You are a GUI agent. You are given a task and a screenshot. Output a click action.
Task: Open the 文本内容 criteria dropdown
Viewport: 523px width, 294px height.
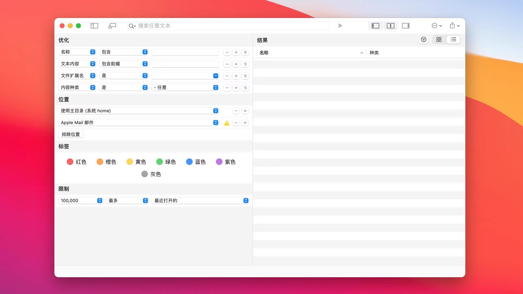click(77, 64)
